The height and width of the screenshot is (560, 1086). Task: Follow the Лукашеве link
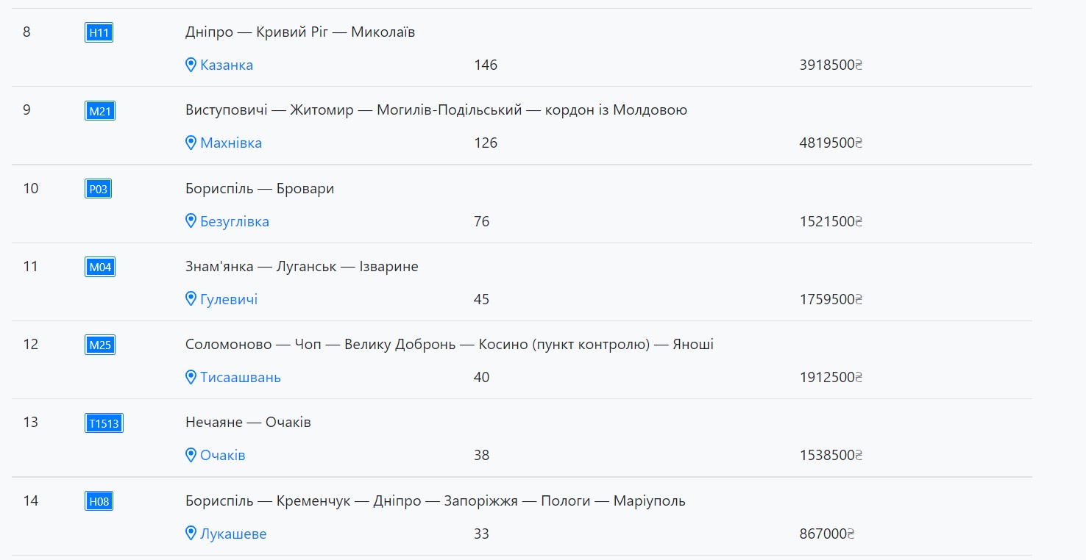(233, 534)
